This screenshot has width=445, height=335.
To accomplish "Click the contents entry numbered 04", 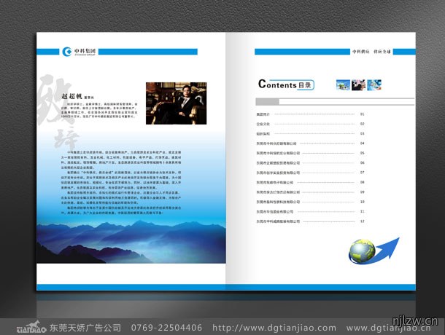I will [310, 143].
